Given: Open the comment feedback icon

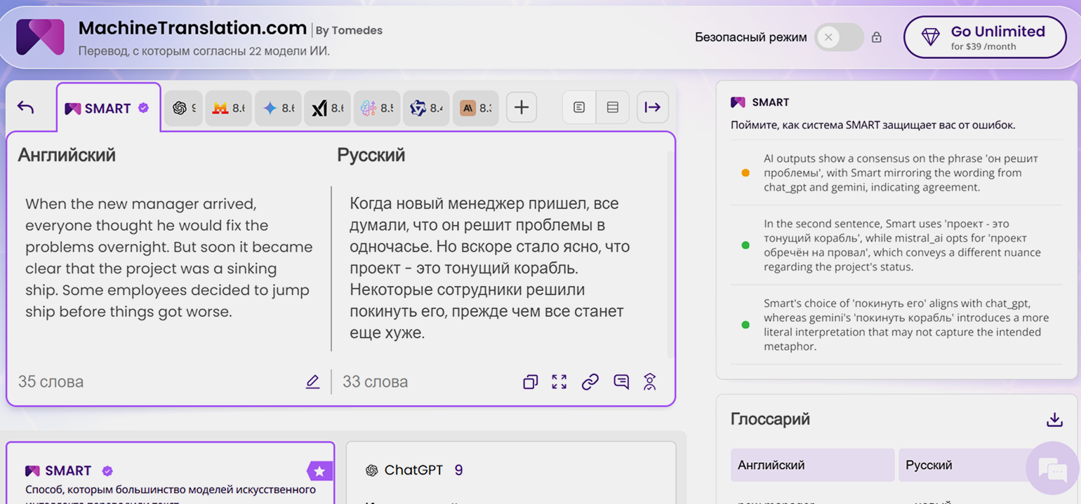Looking at the screenshot, I should click(621, 382).
